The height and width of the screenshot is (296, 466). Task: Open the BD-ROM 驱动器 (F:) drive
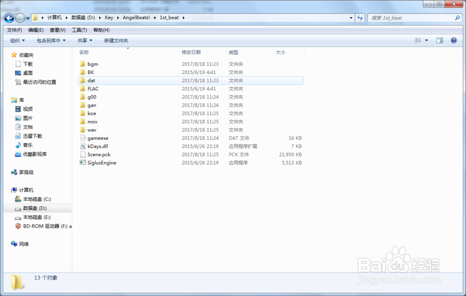43,226
